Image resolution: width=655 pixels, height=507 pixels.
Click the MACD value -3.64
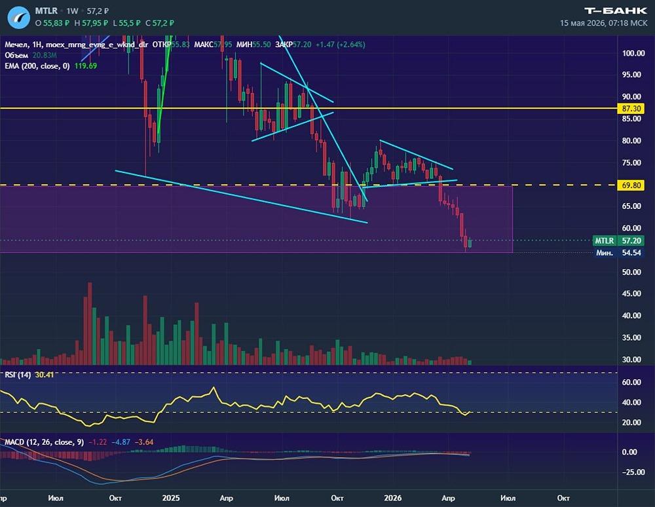[143, 442]
